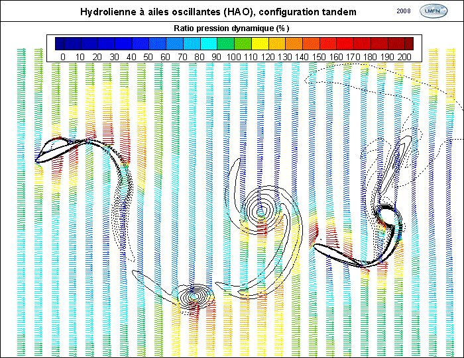Image resolution: width=464 pixels, height=358 pixels.
Task: Click the '20' colorbar value
Action: tap(97, 57)
